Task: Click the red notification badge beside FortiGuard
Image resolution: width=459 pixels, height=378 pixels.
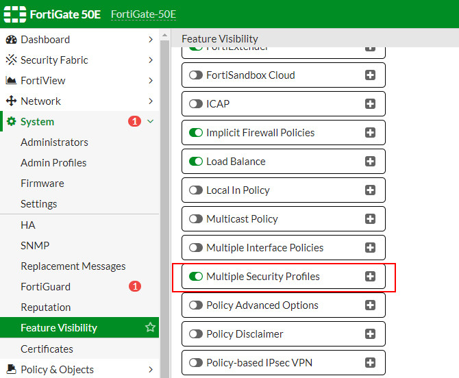Action: (x=135, y=286)
